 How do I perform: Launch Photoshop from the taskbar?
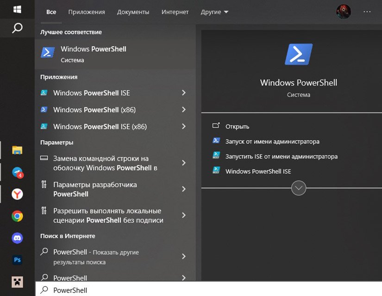(17, 260)
